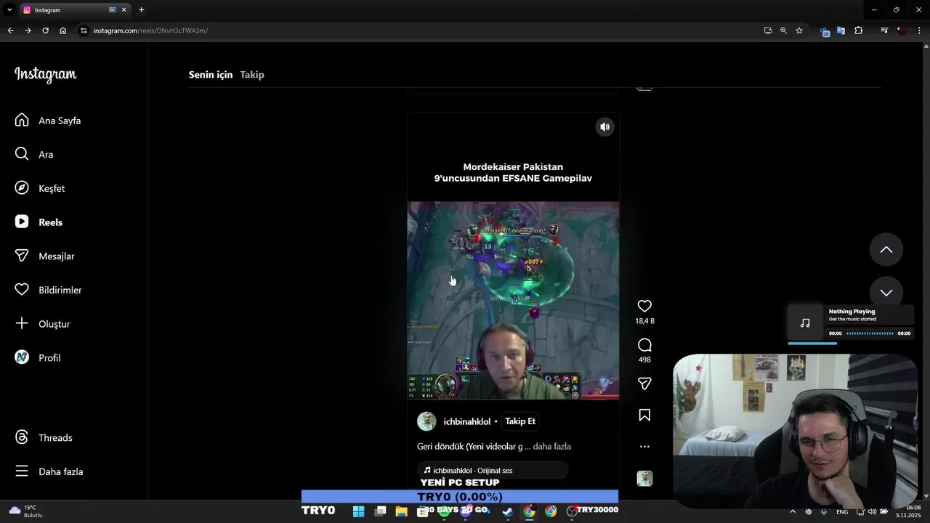Viewport: 930px width, 523px height.
Task: Click browser forward arrow
Action: coord(28,31)
